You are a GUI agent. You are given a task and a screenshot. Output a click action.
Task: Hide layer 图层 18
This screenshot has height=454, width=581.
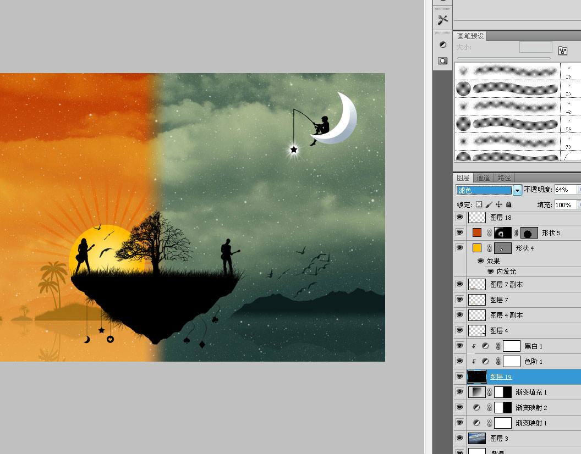459,217
